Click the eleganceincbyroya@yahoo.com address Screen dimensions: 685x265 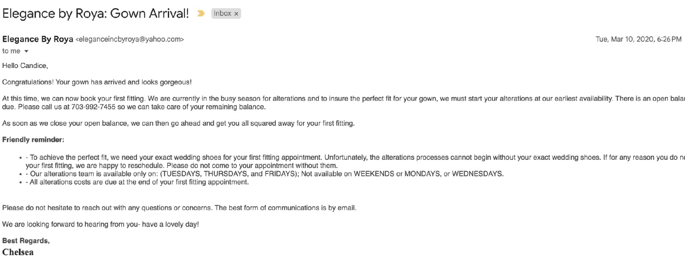click(130, 39)
